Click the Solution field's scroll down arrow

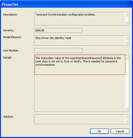tap(127, 122)
